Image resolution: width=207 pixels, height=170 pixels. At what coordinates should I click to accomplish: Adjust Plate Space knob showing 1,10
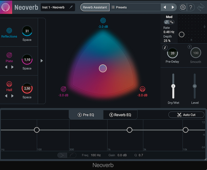coord(27,60)
